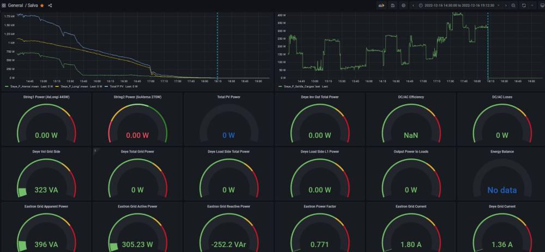Zoom out the time range
545x252 pixels.
[x=513, y=5]
